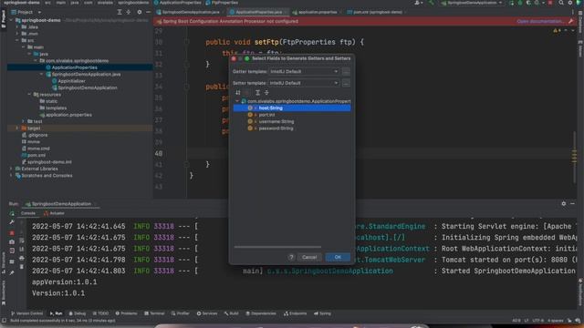Open the SpringbootDemoApplication run configuration dropdown
584x328 pixels.
click(472, 3)
